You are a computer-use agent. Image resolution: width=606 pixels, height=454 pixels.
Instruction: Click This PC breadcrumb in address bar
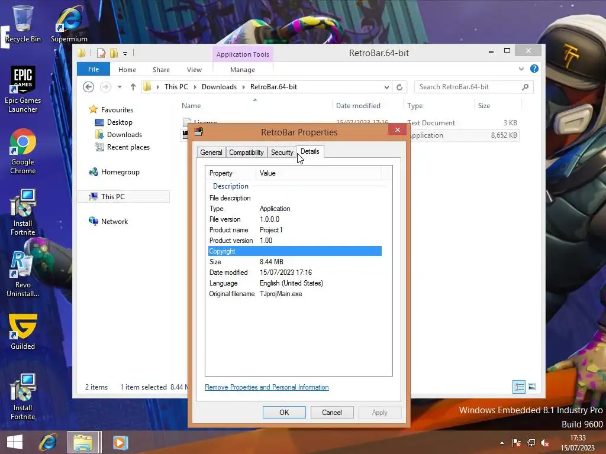tap(176, 87)
